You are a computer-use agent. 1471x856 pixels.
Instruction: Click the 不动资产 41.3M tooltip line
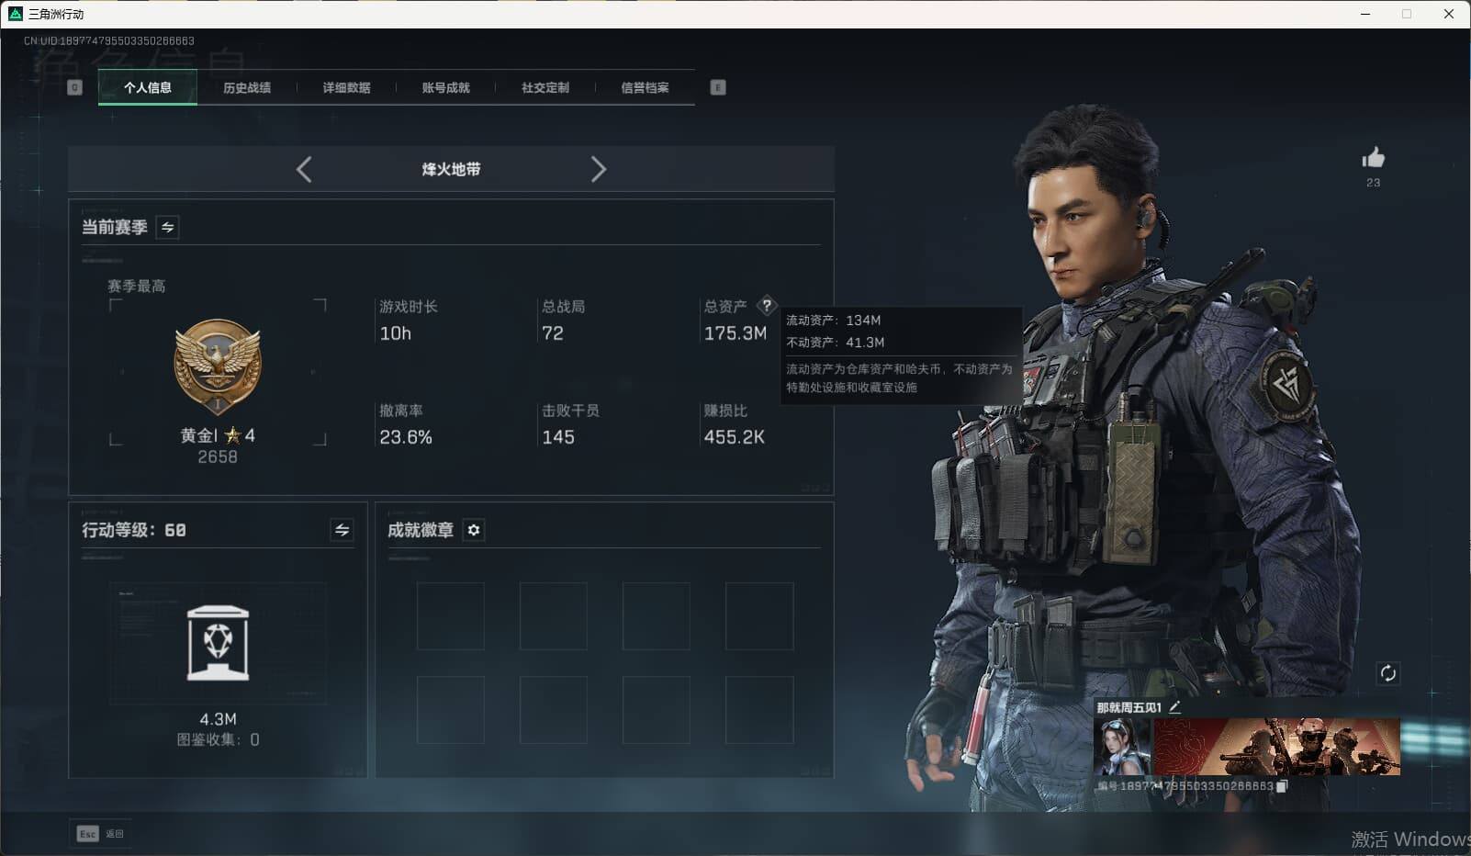click(x=836, y=343)
